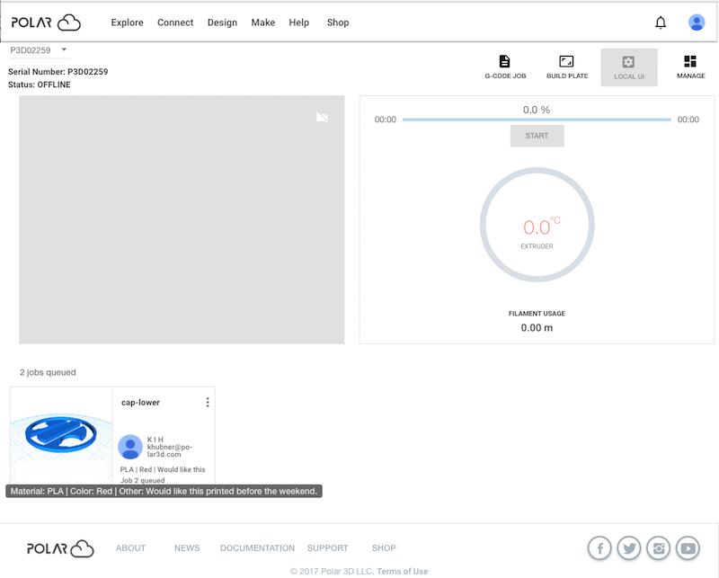Click K I H user avatar in job card
Viewport: 719px width, 578px height.
pyautogui.click(x=130, y=447)
